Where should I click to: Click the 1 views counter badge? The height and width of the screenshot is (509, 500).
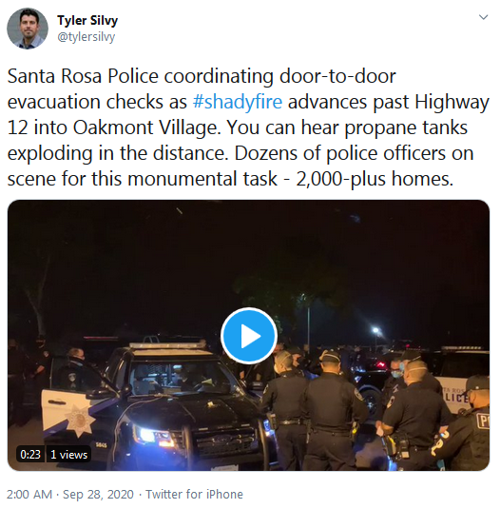point(68,455)
